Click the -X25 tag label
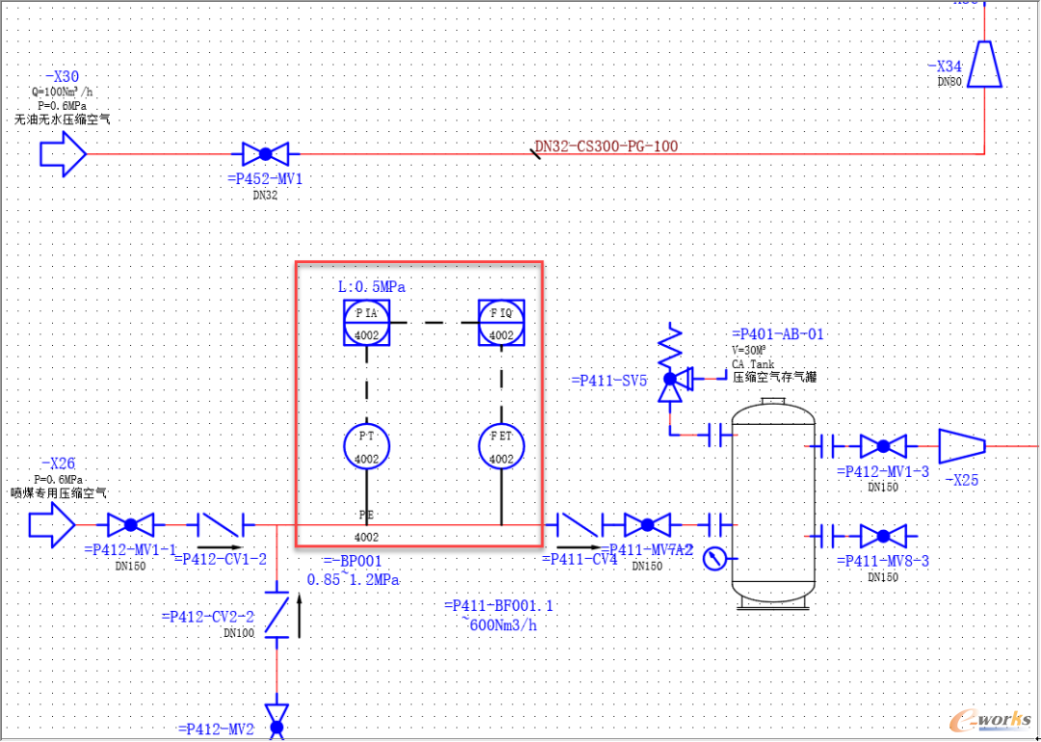Image resolution: width=1041 pixels, height=742 pixels. [x=961, y=480]
